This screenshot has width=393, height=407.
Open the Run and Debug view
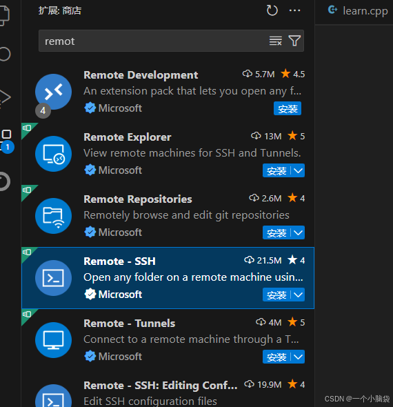[x=6, y=98]
